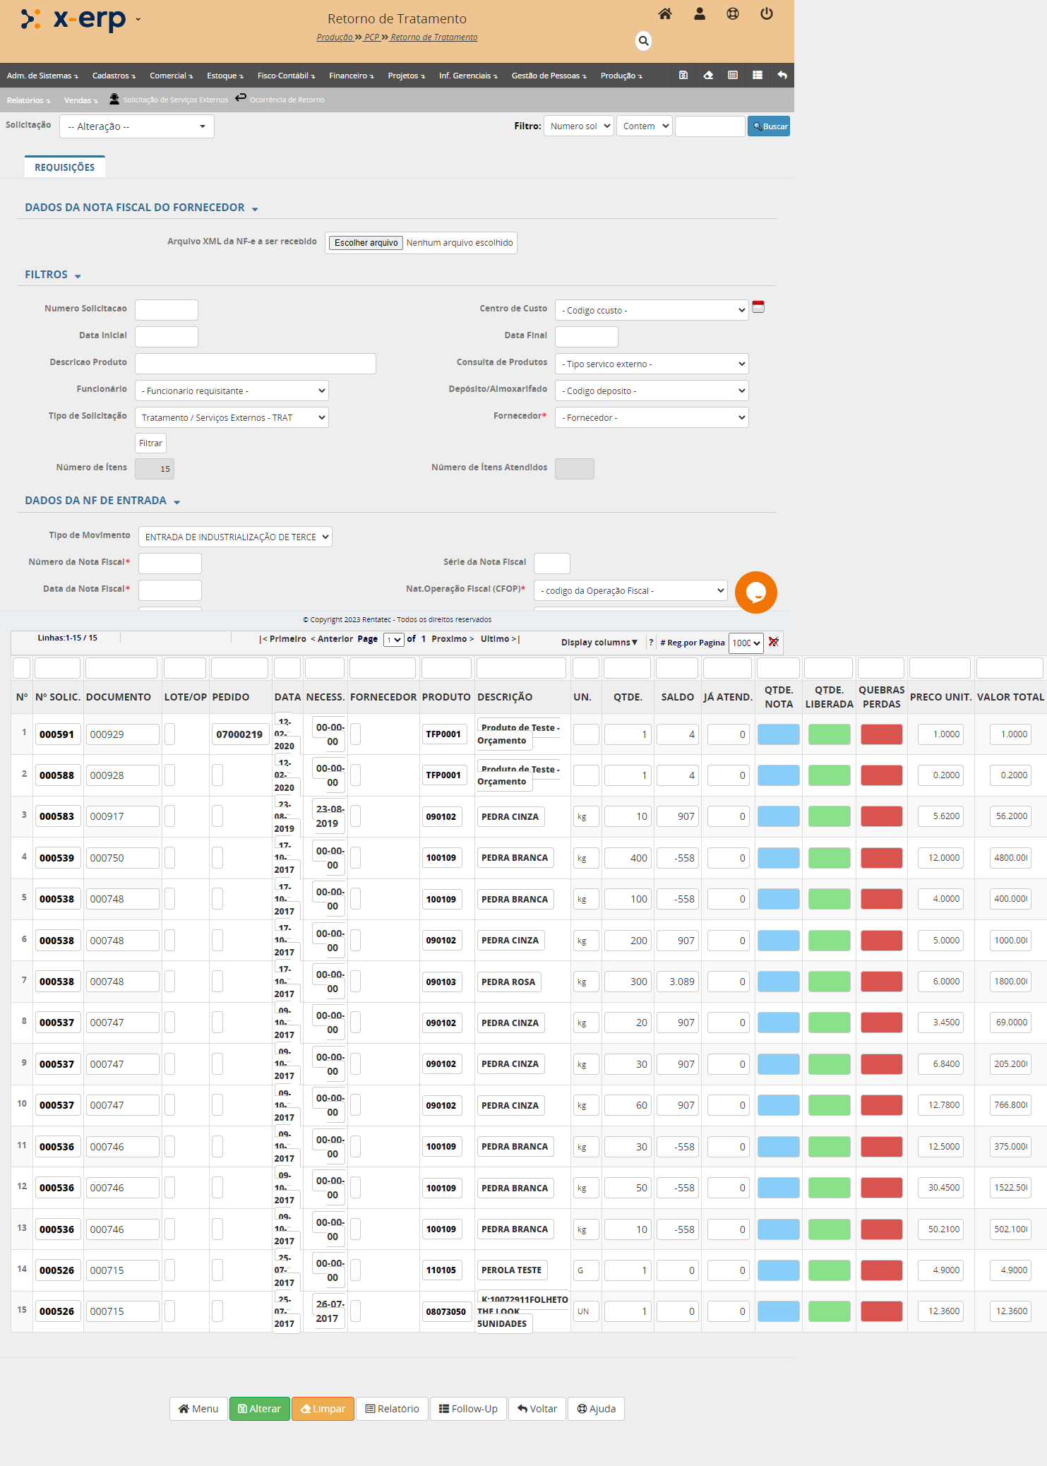This screenshot has height=1466, width=1047.
Task: Click the lifebuoy support icon
Action: pyautogui.click(x=733, y=14)
